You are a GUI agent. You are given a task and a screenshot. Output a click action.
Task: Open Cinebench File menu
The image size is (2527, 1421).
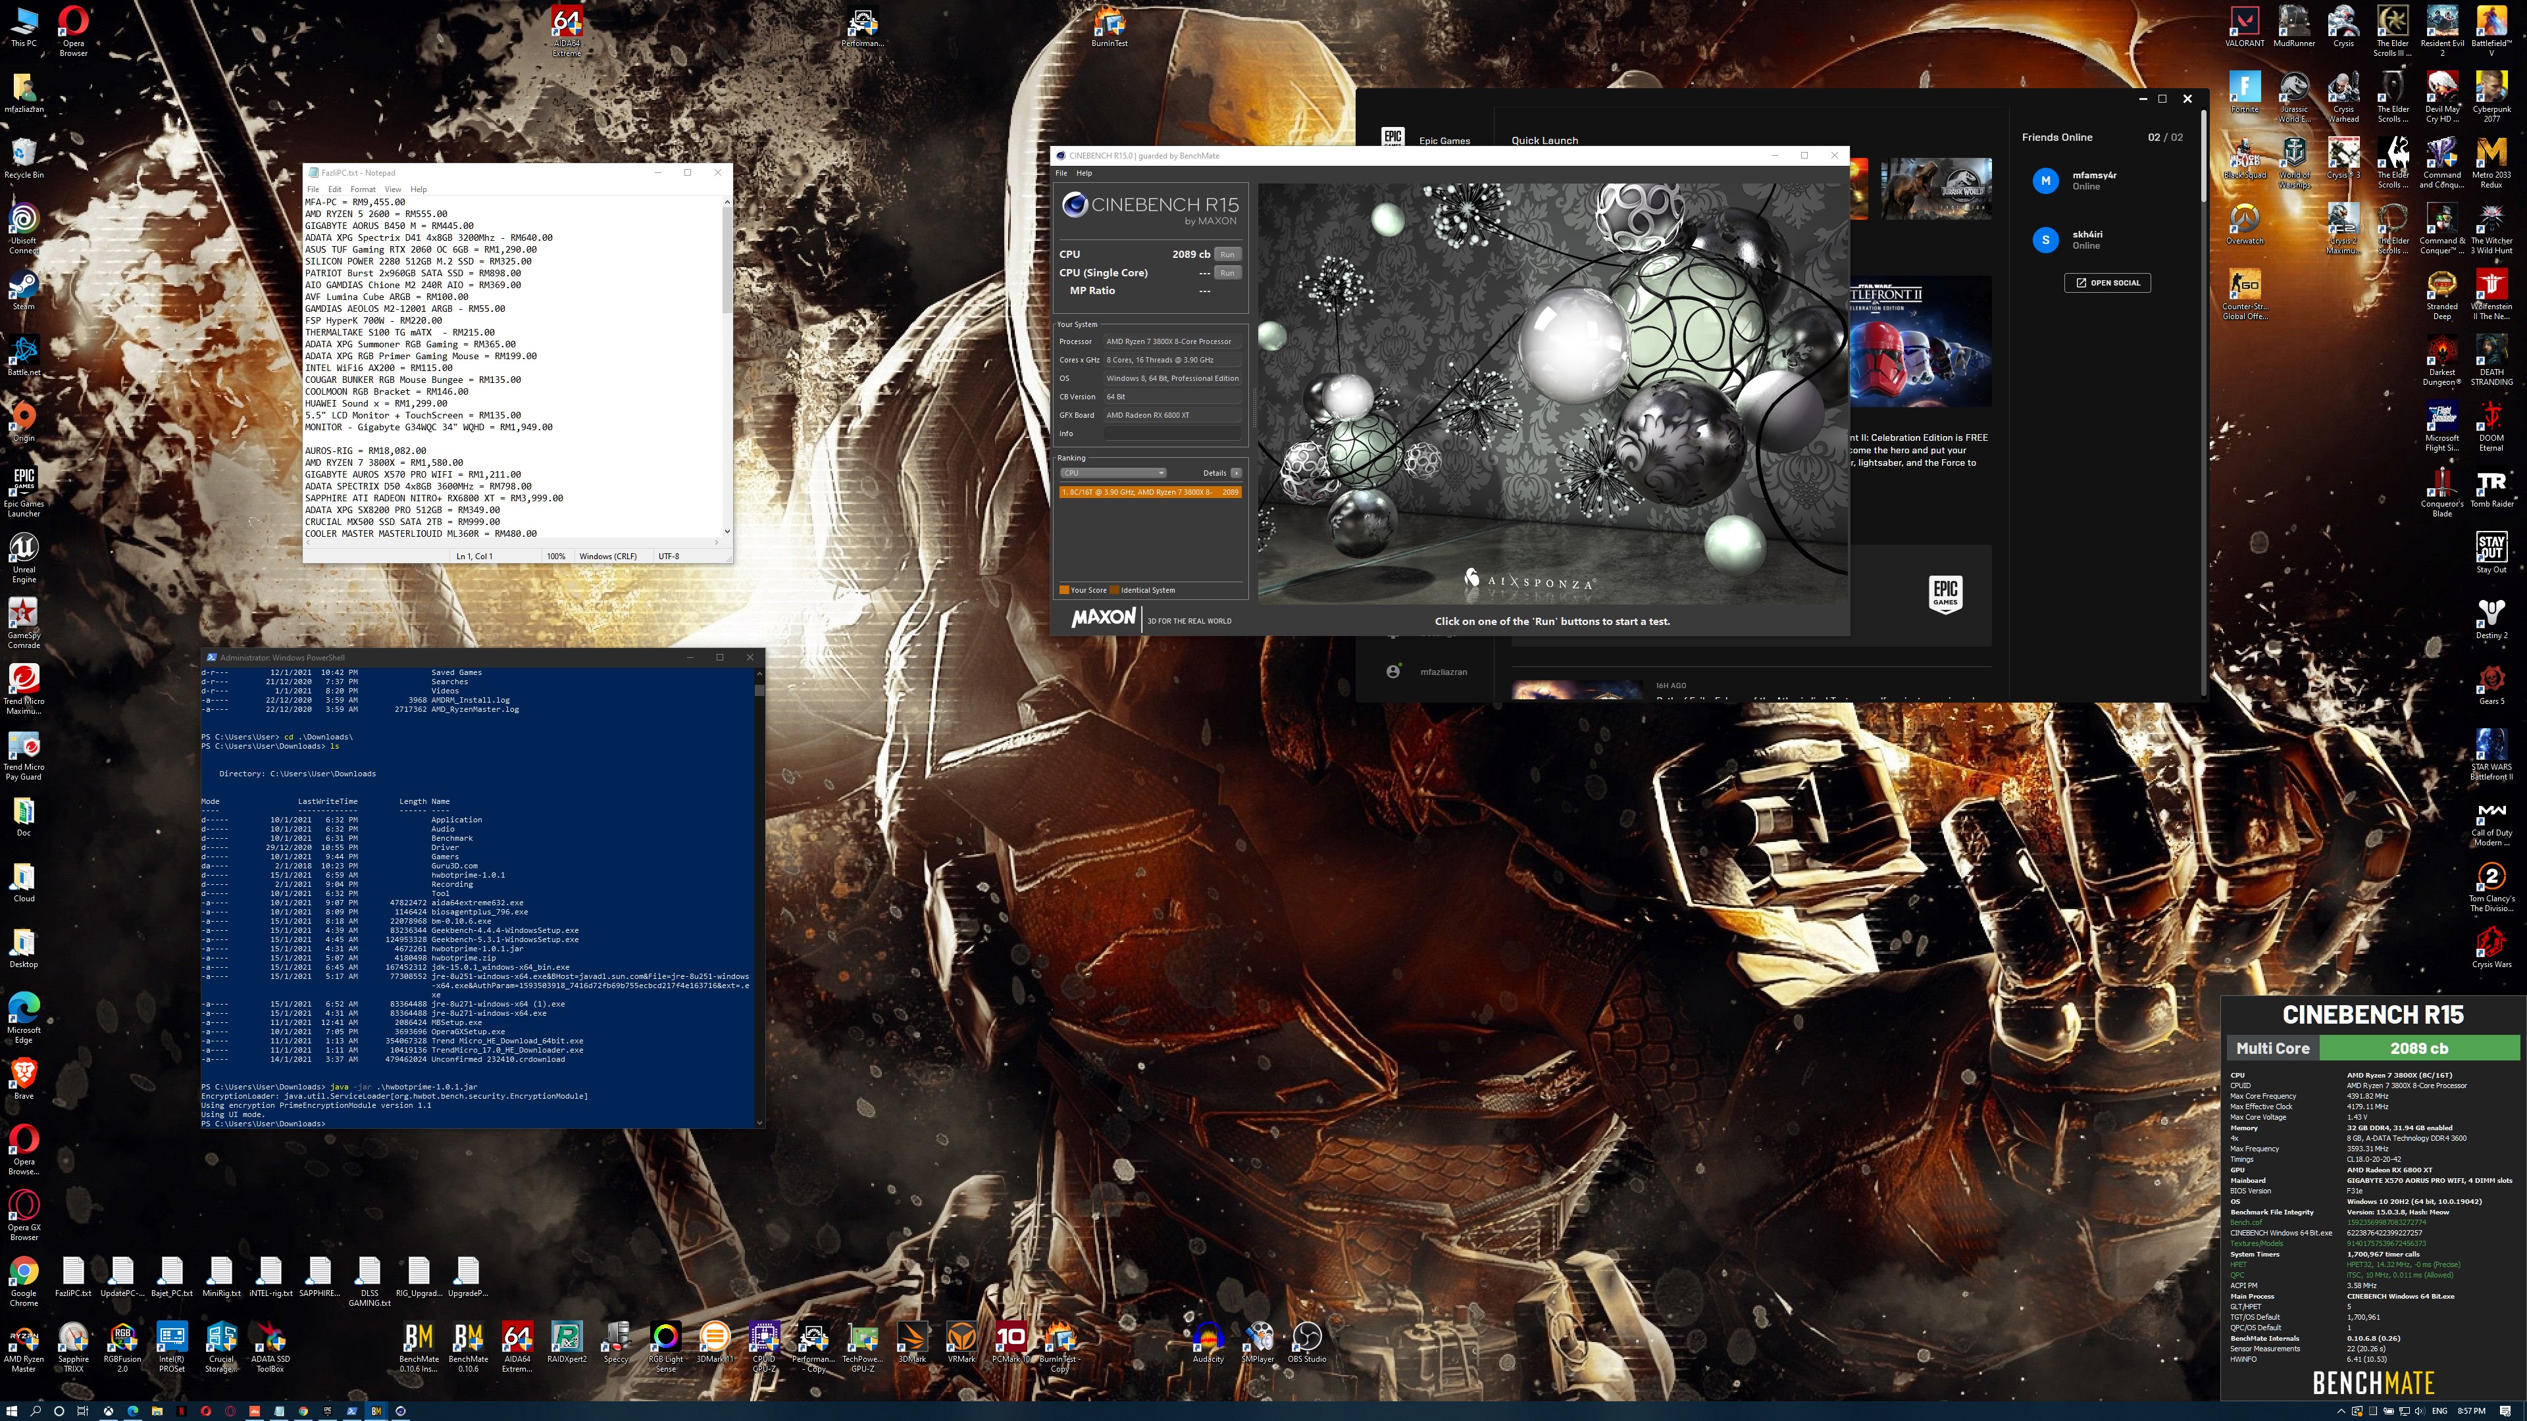pos(1060,174)
